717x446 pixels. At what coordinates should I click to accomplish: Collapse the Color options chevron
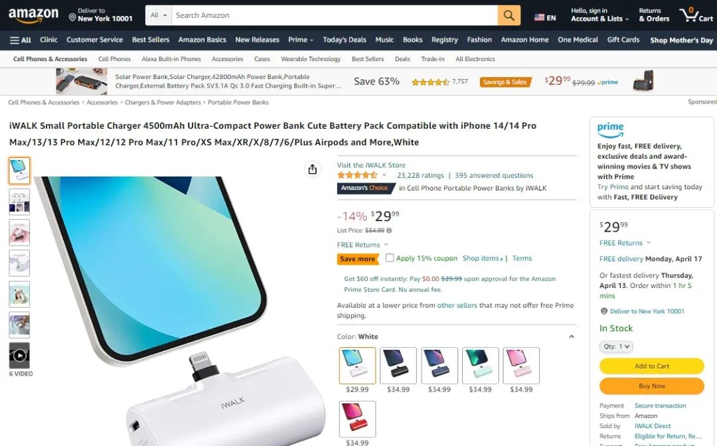[x=571, y=336]
